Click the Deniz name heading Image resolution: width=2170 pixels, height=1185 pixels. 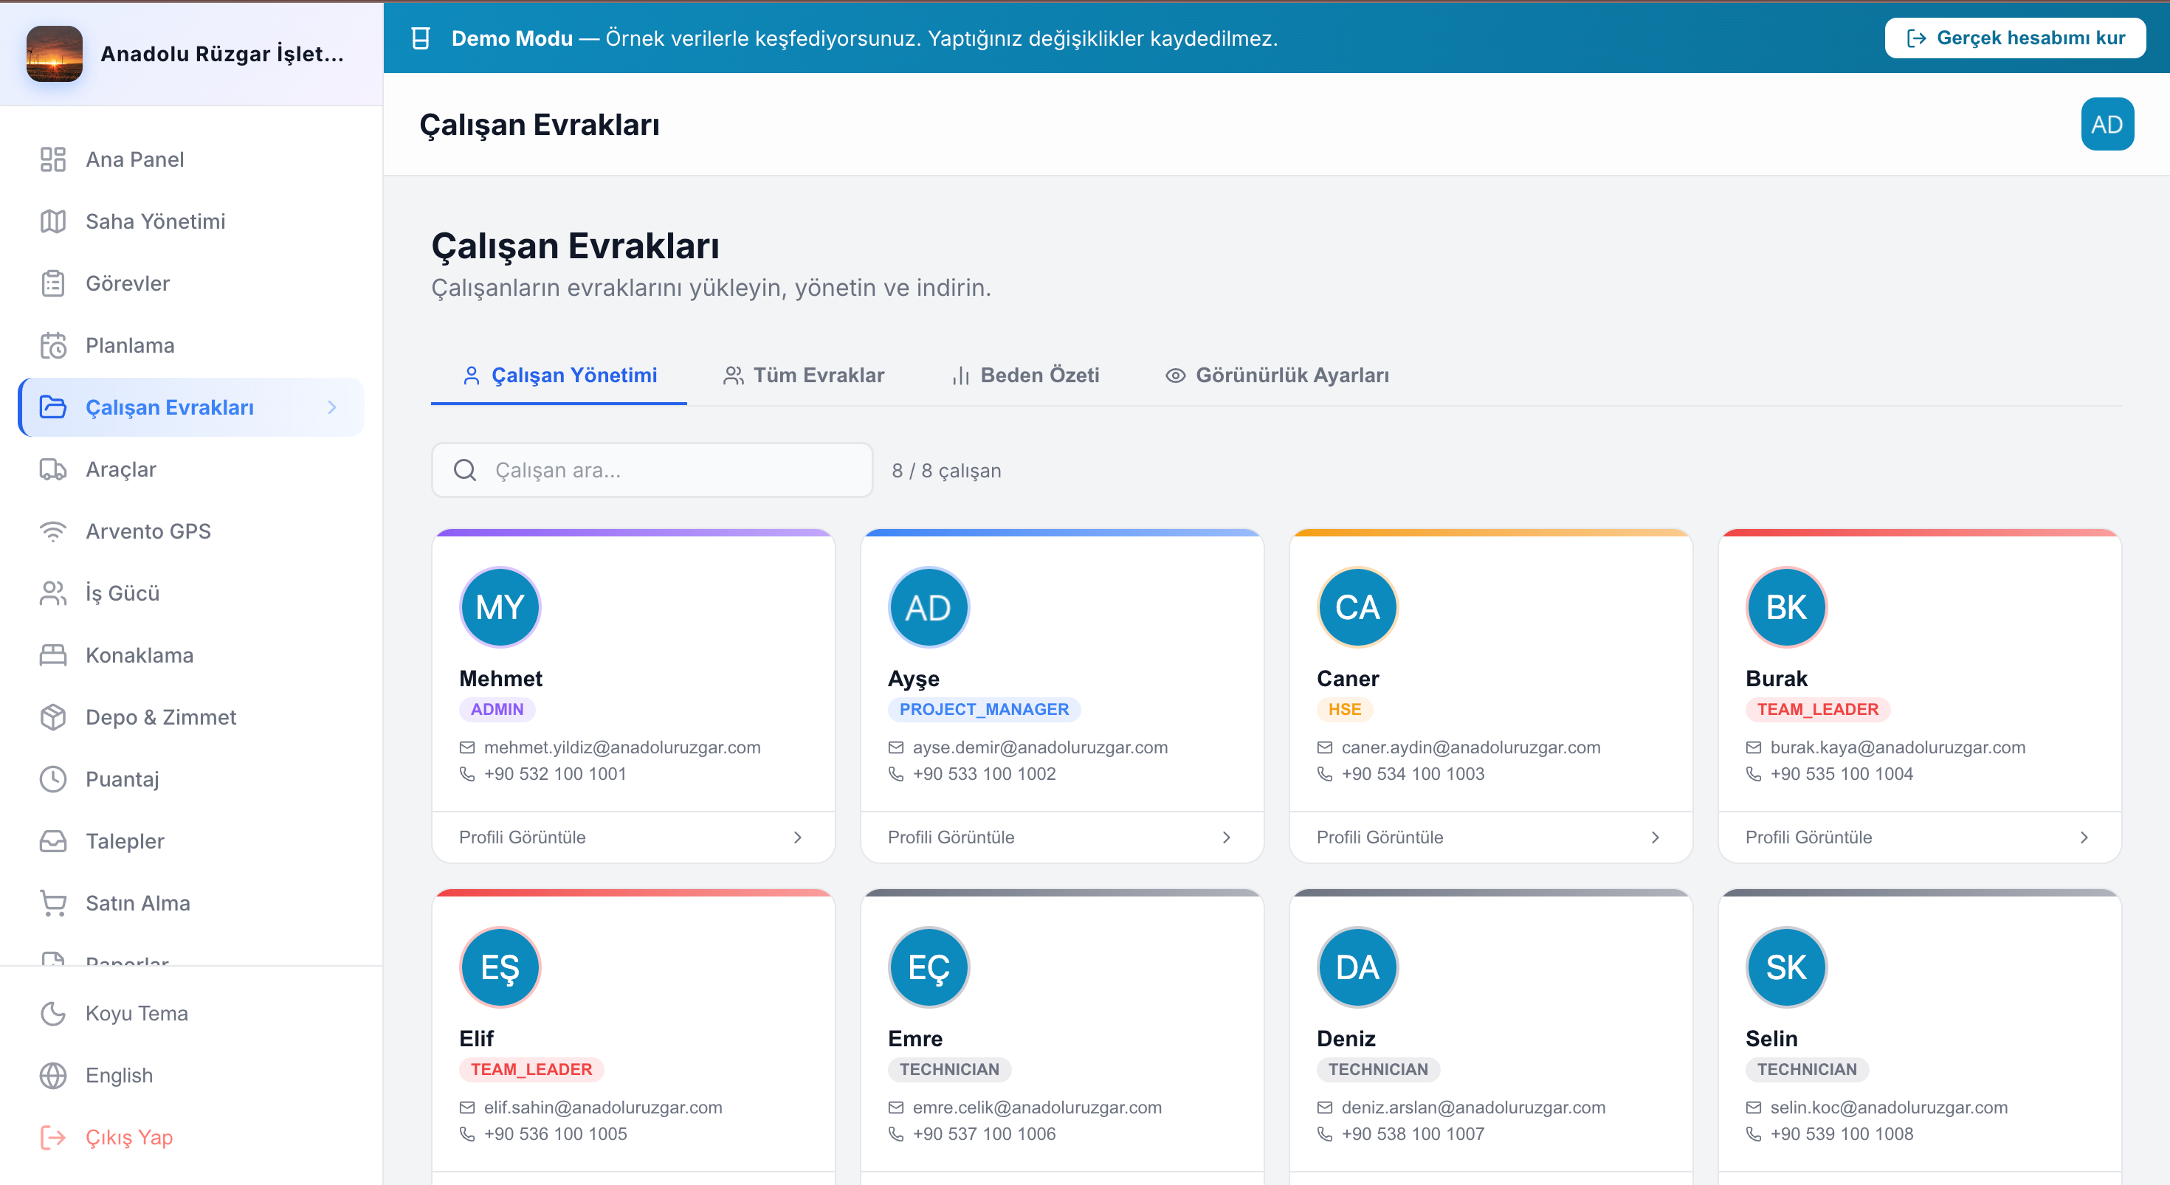tap(1346, 1038)
